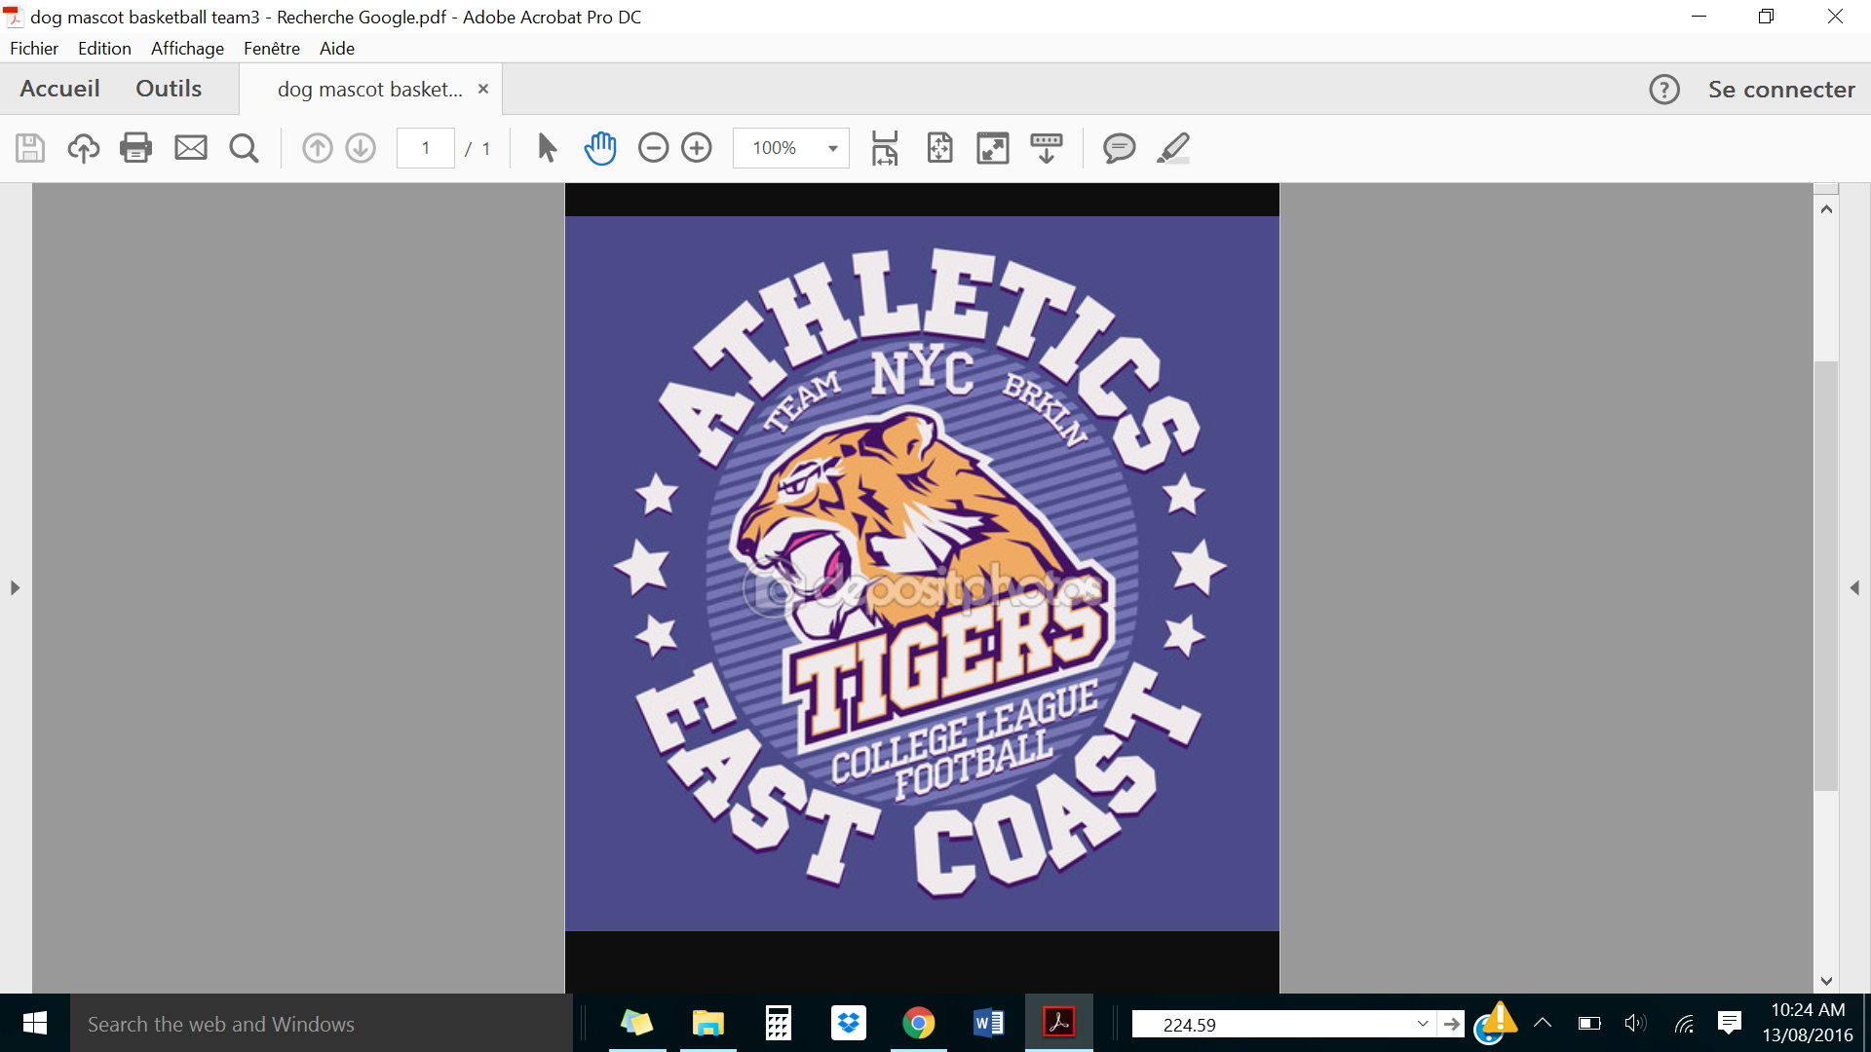Print the document using printer icon
This screenshot has width=1871, height=1052.
click(x=135, y=148)
